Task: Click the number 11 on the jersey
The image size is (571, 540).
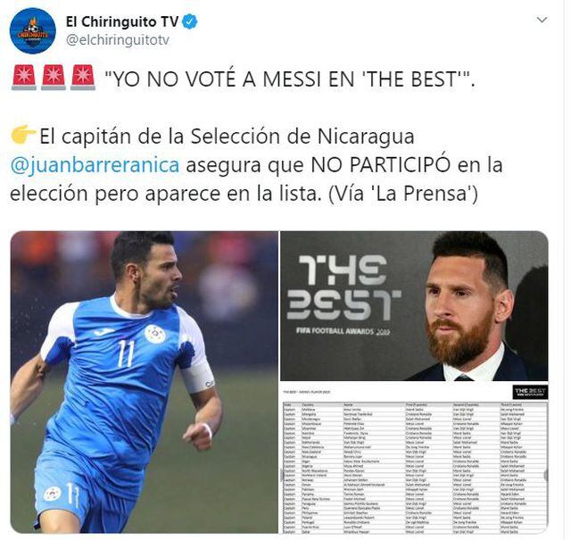Action: tap(126, 353)
